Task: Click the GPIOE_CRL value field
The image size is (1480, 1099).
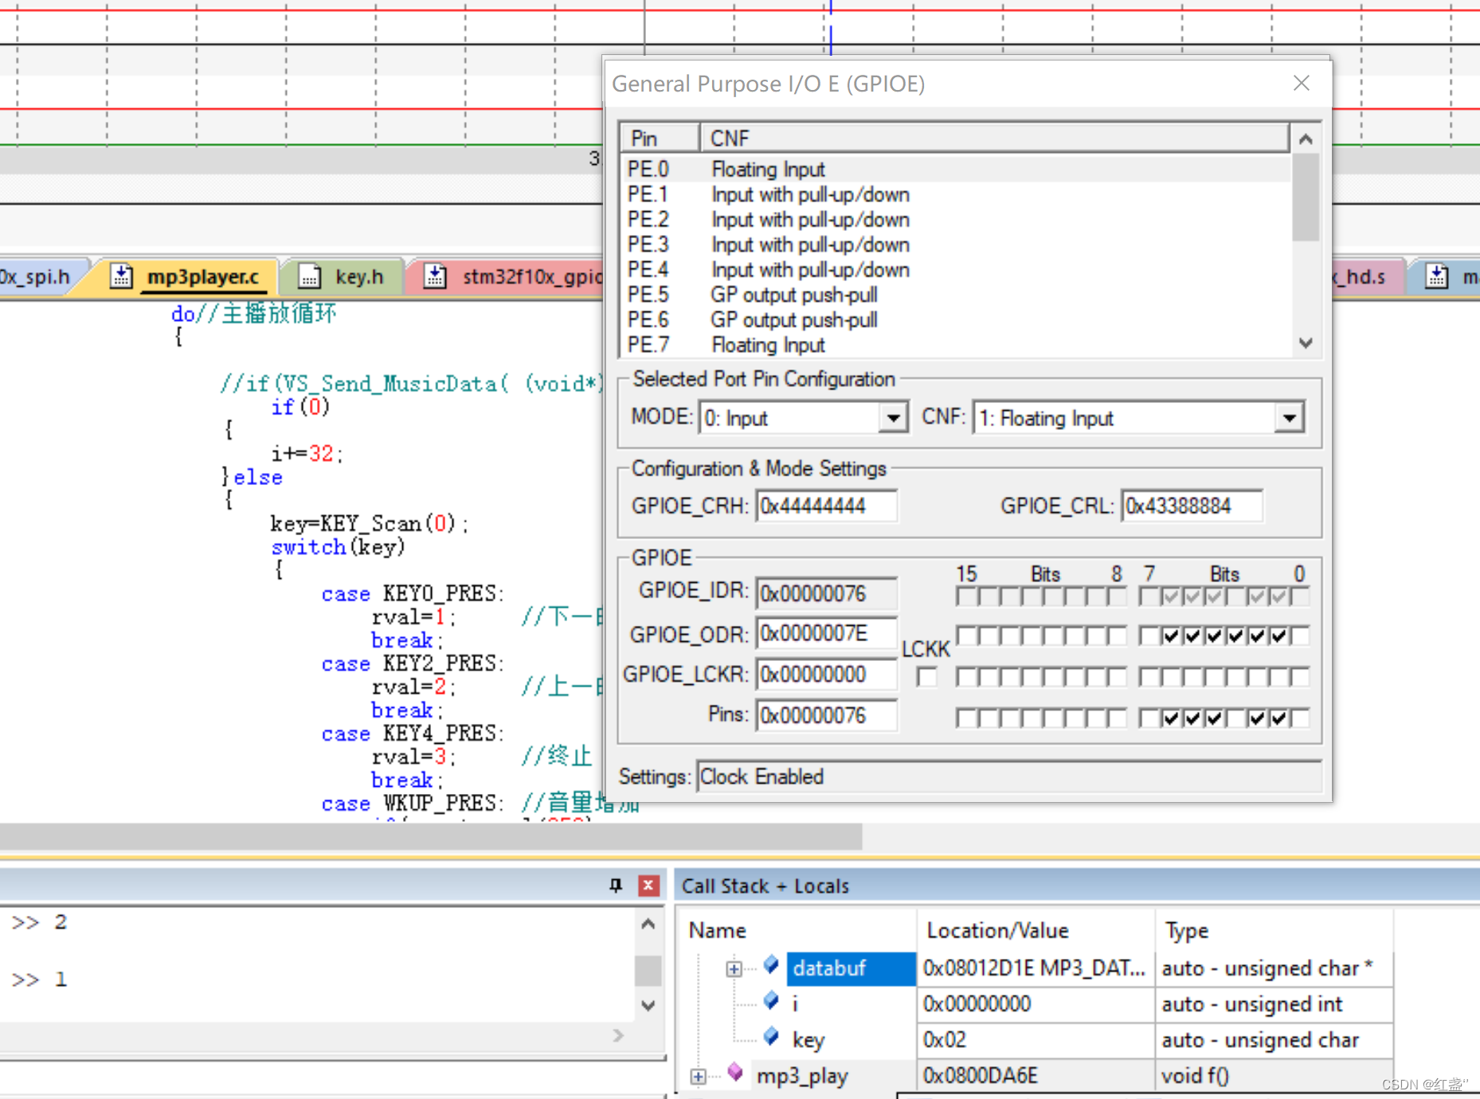Action: click(x=1192, y=506)
